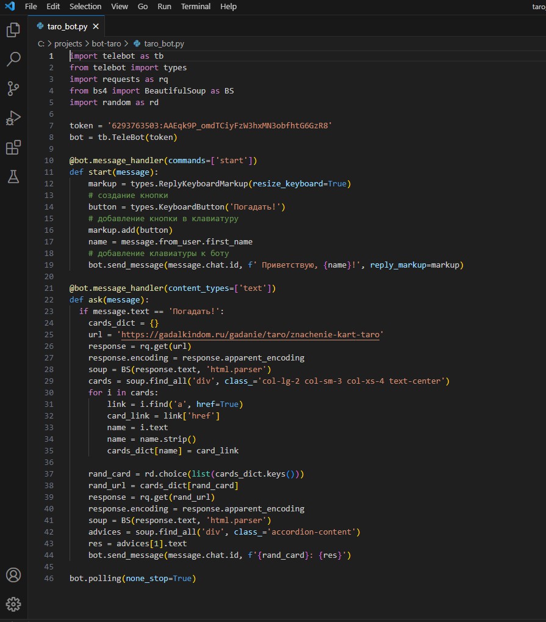Click line number 22 in the gutter
The width and height of the screenshot is (546, 622).
pos(49,300)
